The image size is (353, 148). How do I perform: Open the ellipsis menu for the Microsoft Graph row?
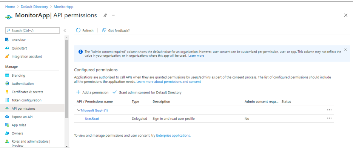click(329, 110)
